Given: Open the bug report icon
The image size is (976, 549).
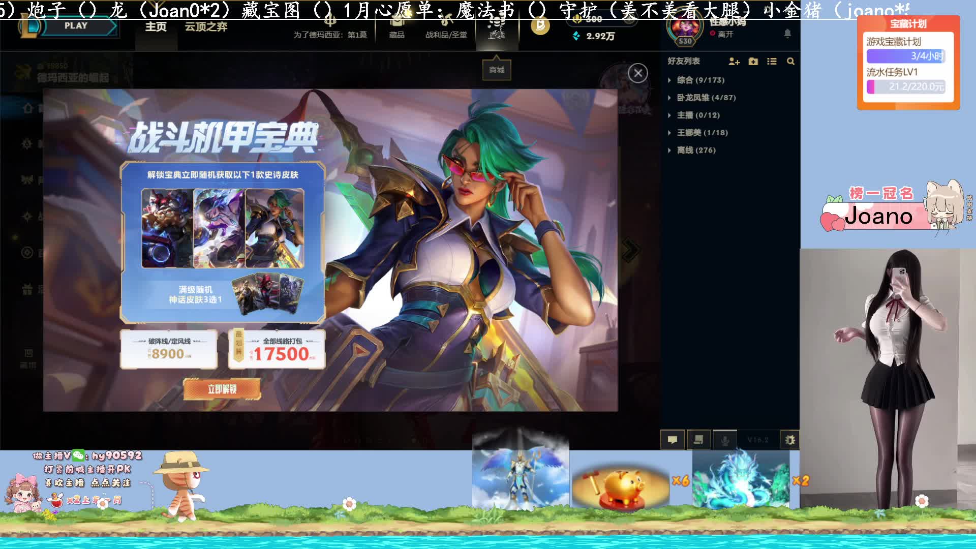Looking at the screenshot, I should click(789, 440).
